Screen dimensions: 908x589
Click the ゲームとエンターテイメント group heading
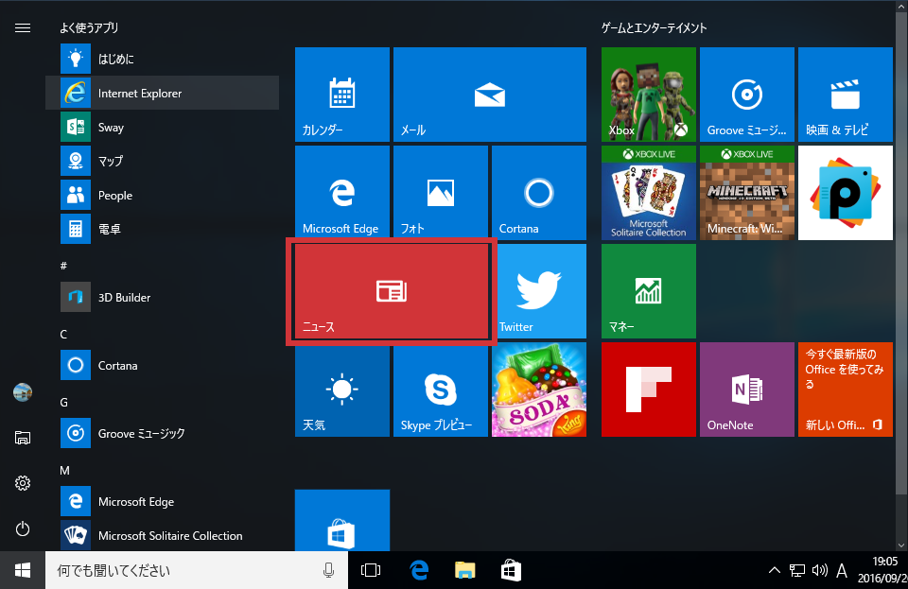click(x=654, y=27)
